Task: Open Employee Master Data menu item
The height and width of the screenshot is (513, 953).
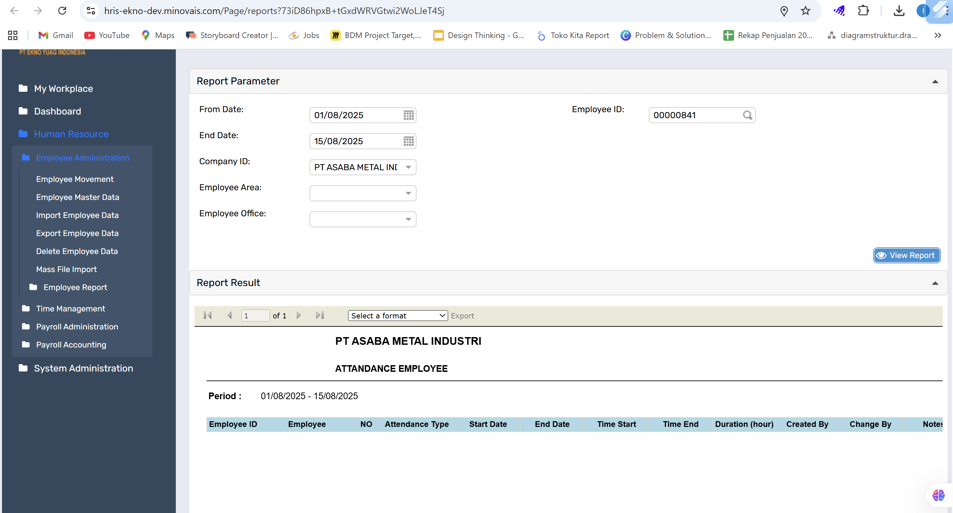Action: pos(78,197)
